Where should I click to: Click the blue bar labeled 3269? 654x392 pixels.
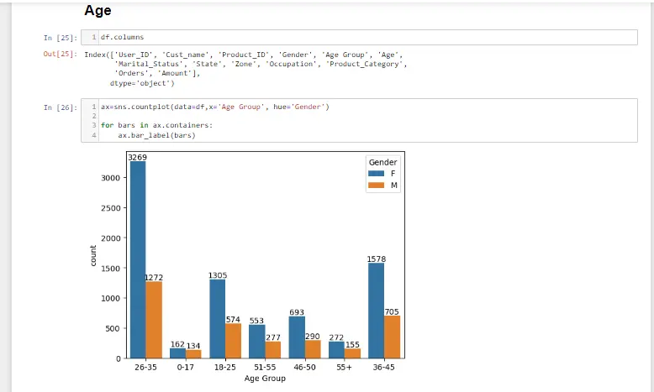tap(138, 259)
